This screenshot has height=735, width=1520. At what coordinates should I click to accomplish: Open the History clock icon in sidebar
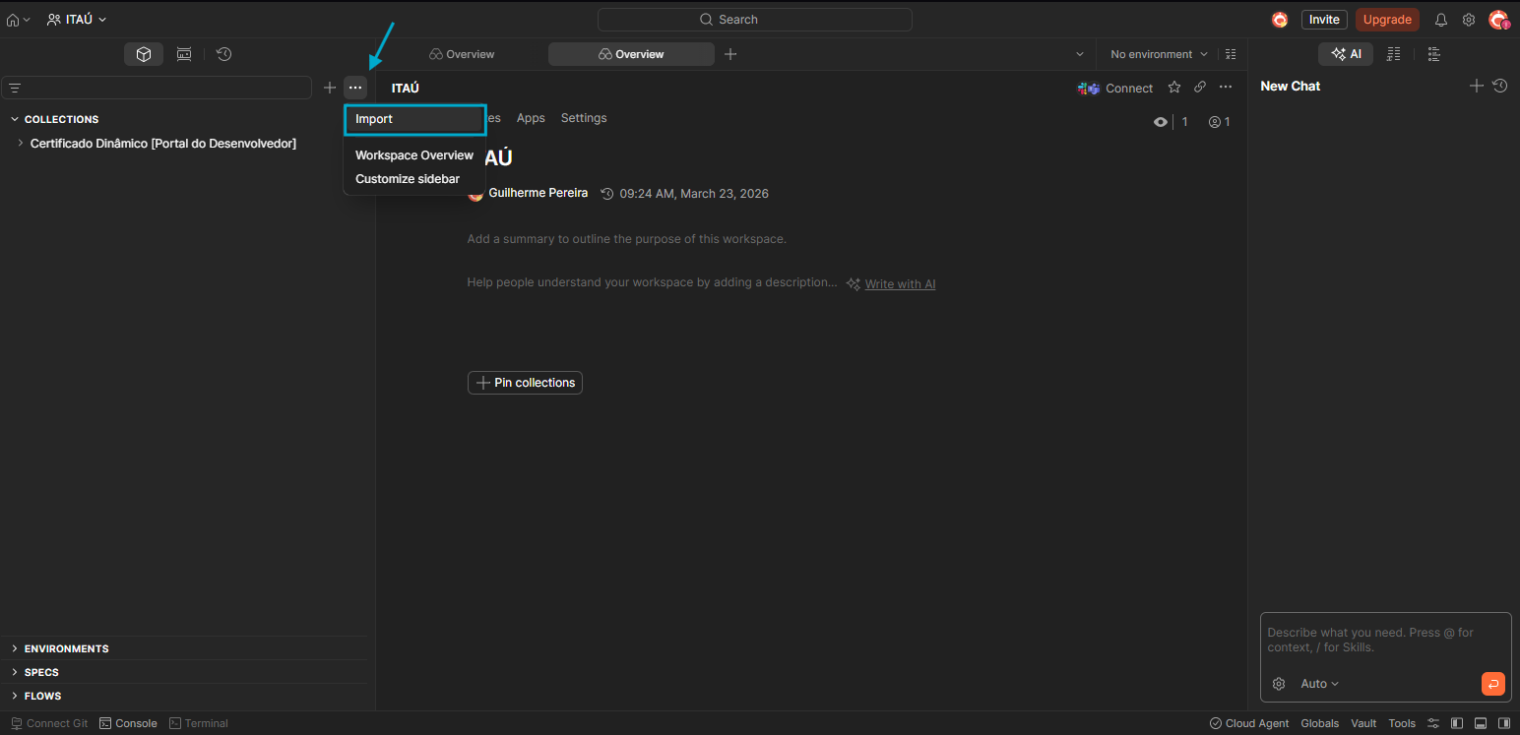(223, 54)
